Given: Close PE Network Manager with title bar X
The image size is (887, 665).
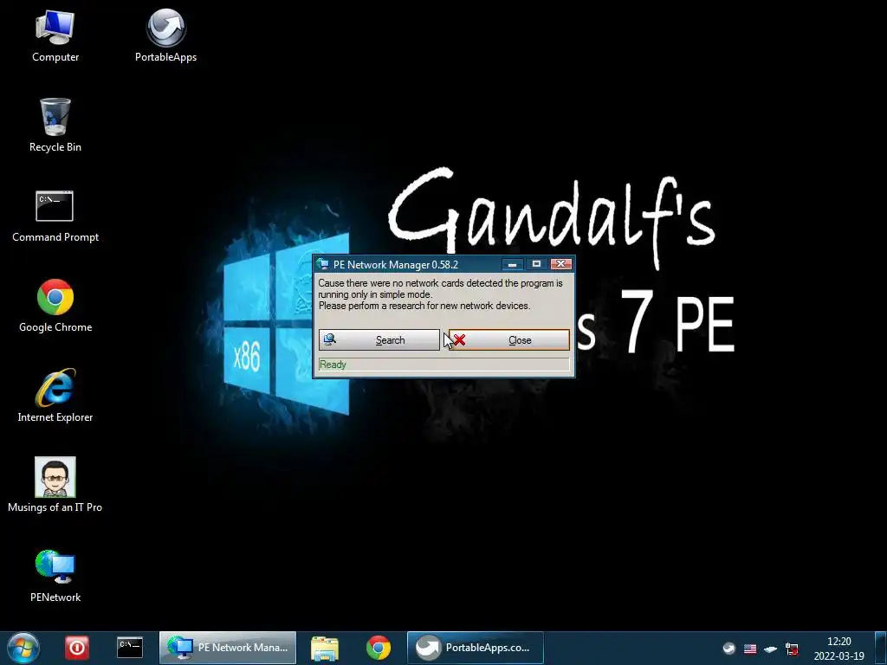Looking at the screenshot, I should pyautogui.click(x=560, y=264).
